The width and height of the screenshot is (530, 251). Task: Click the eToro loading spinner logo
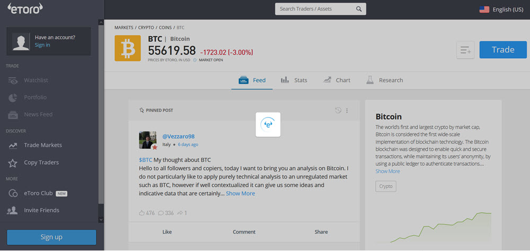(268, 124)
